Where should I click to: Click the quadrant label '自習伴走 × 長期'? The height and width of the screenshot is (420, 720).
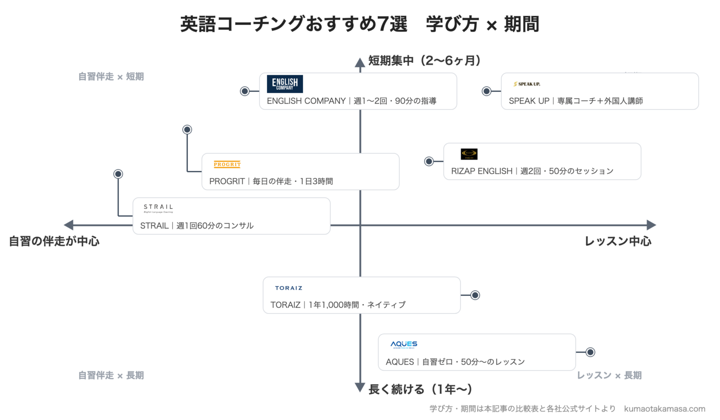click(x=111, y=375)
